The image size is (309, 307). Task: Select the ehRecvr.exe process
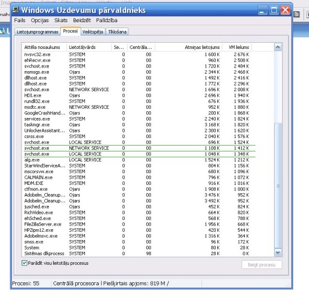[136, 60]
